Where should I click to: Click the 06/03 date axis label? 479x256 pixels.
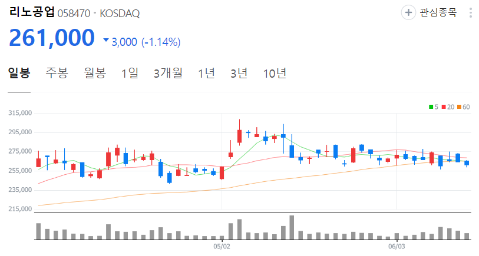pyautogui.click(x=397, y=246)
